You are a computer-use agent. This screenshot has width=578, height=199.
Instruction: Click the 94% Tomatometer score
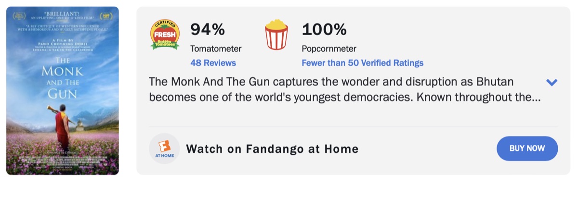(x=208, y=30)
